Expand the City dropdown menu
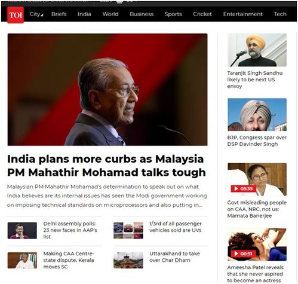 click(x=36, y=14)
